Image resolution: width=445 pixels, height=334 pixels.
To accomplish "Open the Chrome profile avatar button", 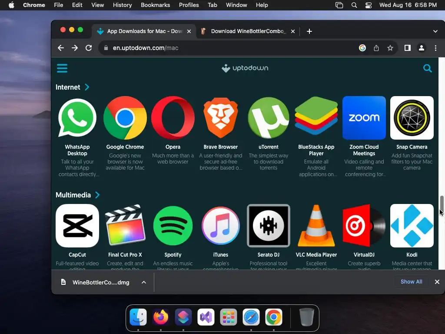I will (422, 48).
